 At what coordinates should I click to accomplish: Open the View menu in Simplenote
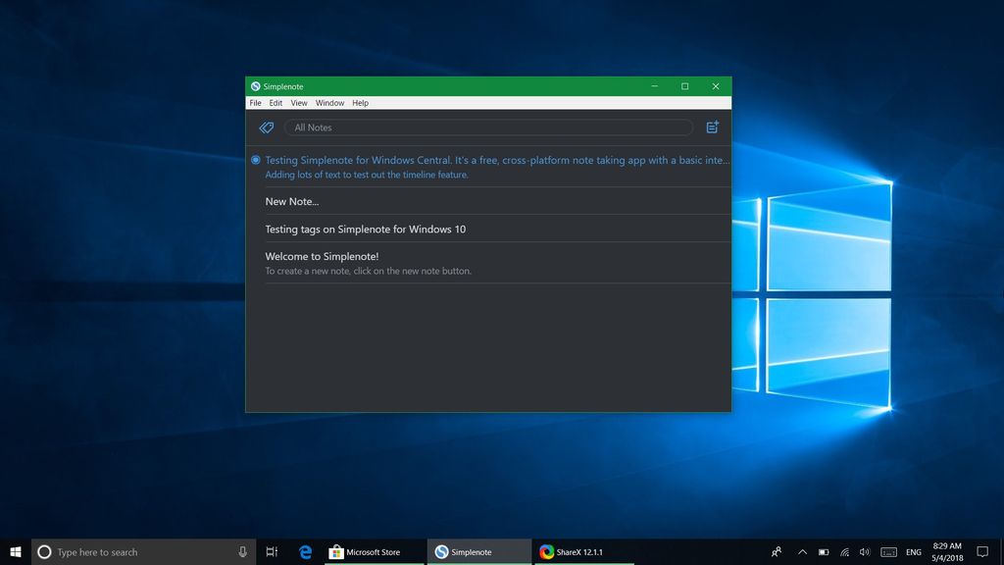tap(299, 102)
